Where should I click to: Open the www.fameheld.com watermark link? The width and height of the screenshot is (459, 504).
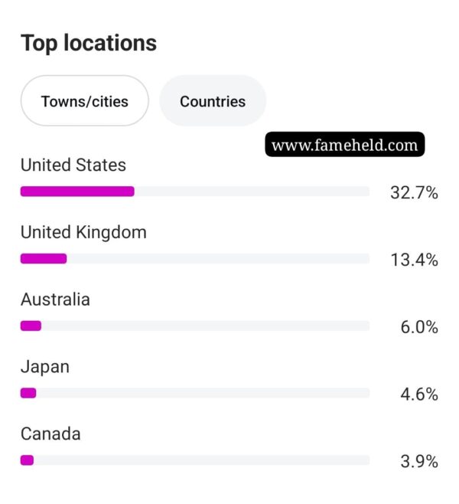click(x=345, y=145)
